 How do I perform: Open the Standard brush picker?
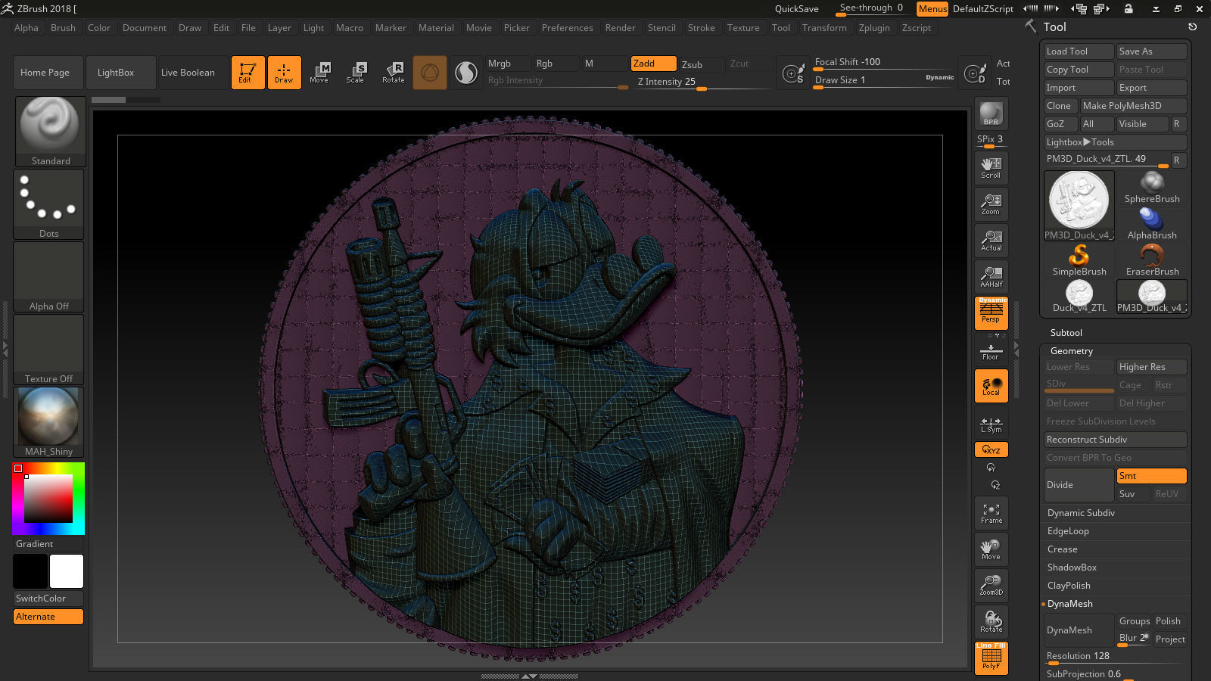[50, 132]
